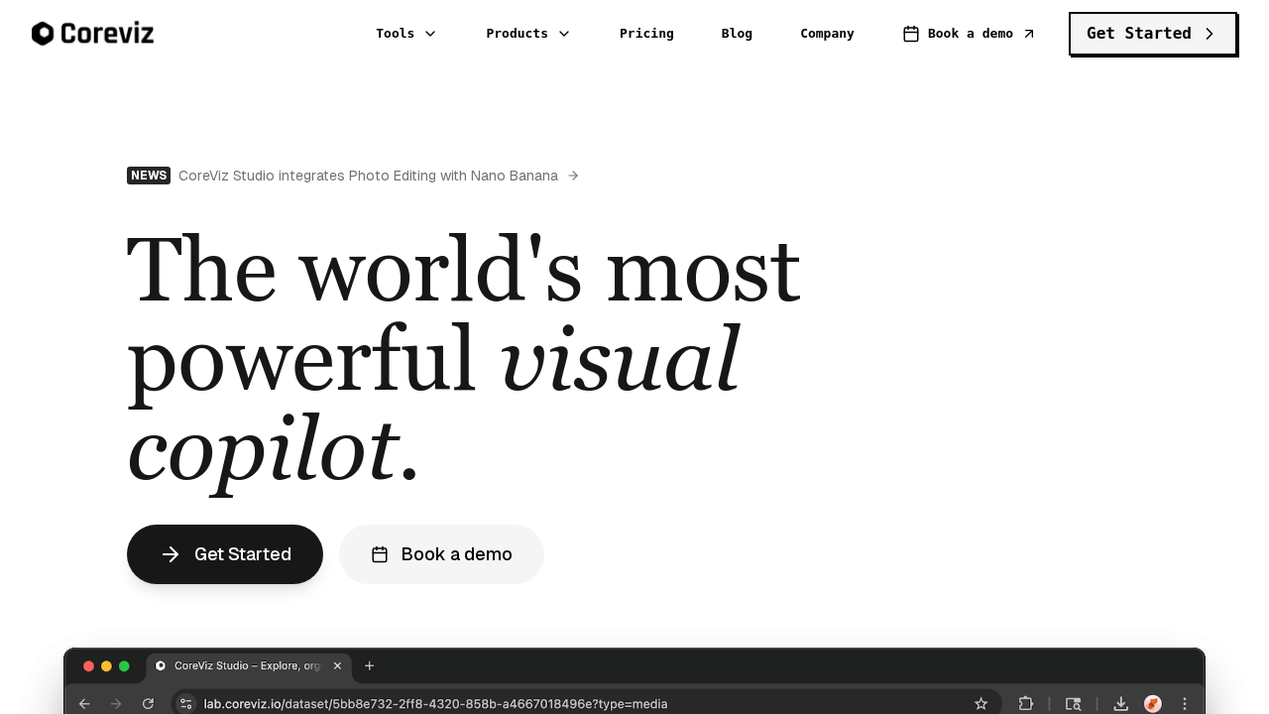Click the orange profile avatar in the browser
The height and width of the screenshot is (714, 1269).
(x=1153, y=703)
